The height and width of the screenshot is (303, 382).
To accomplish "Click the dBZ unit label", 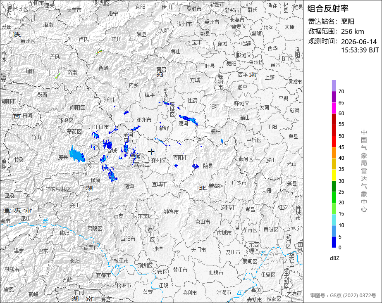I will [334, 258].
